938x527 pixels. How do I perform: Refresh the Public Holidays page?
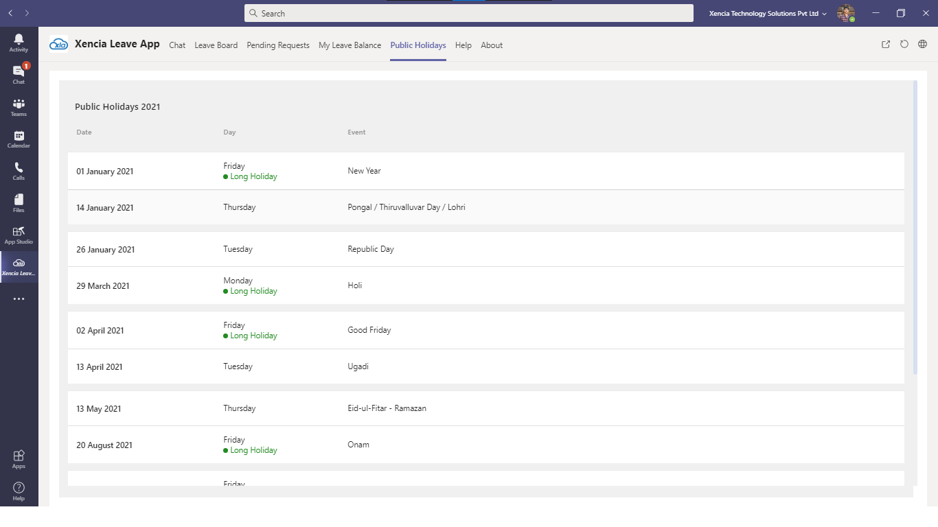(x=904, y=44)
